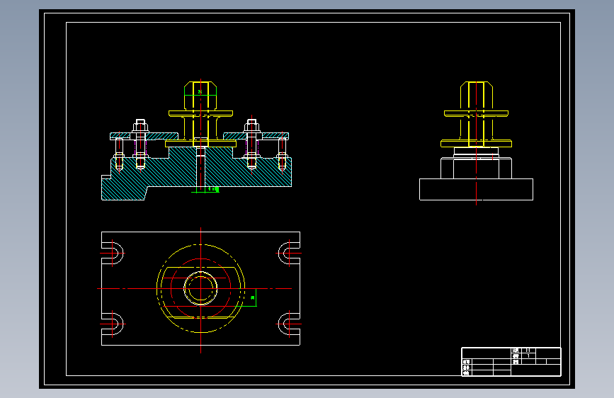Select the lower yellow flange in the side view
Image resolution: width=614 pixels, height=398 pixels.
476,144
